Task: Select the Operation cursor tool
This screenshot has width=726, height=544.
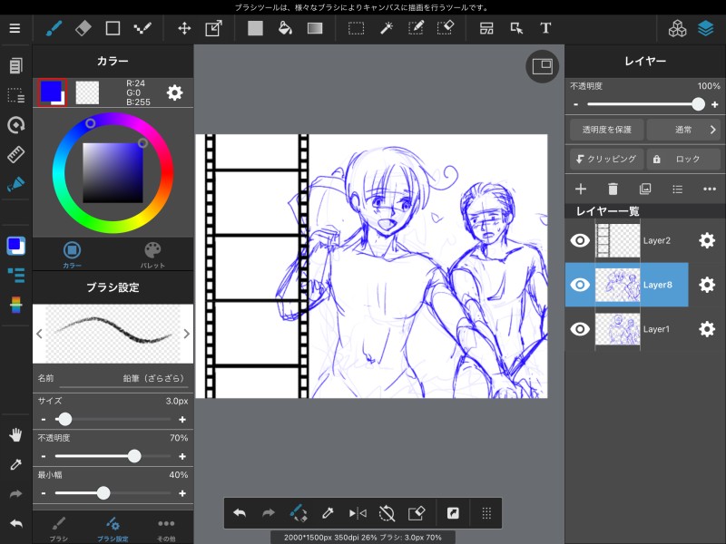Action: point(516,28)
